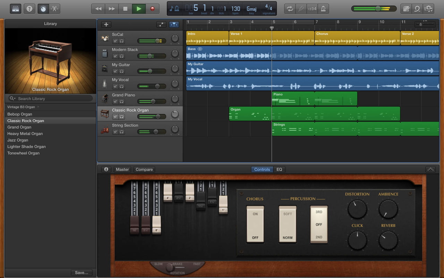This screenshot has height=278, width=444.
Task: Switch to the EQ tab
Action: (x=279, y=169)
